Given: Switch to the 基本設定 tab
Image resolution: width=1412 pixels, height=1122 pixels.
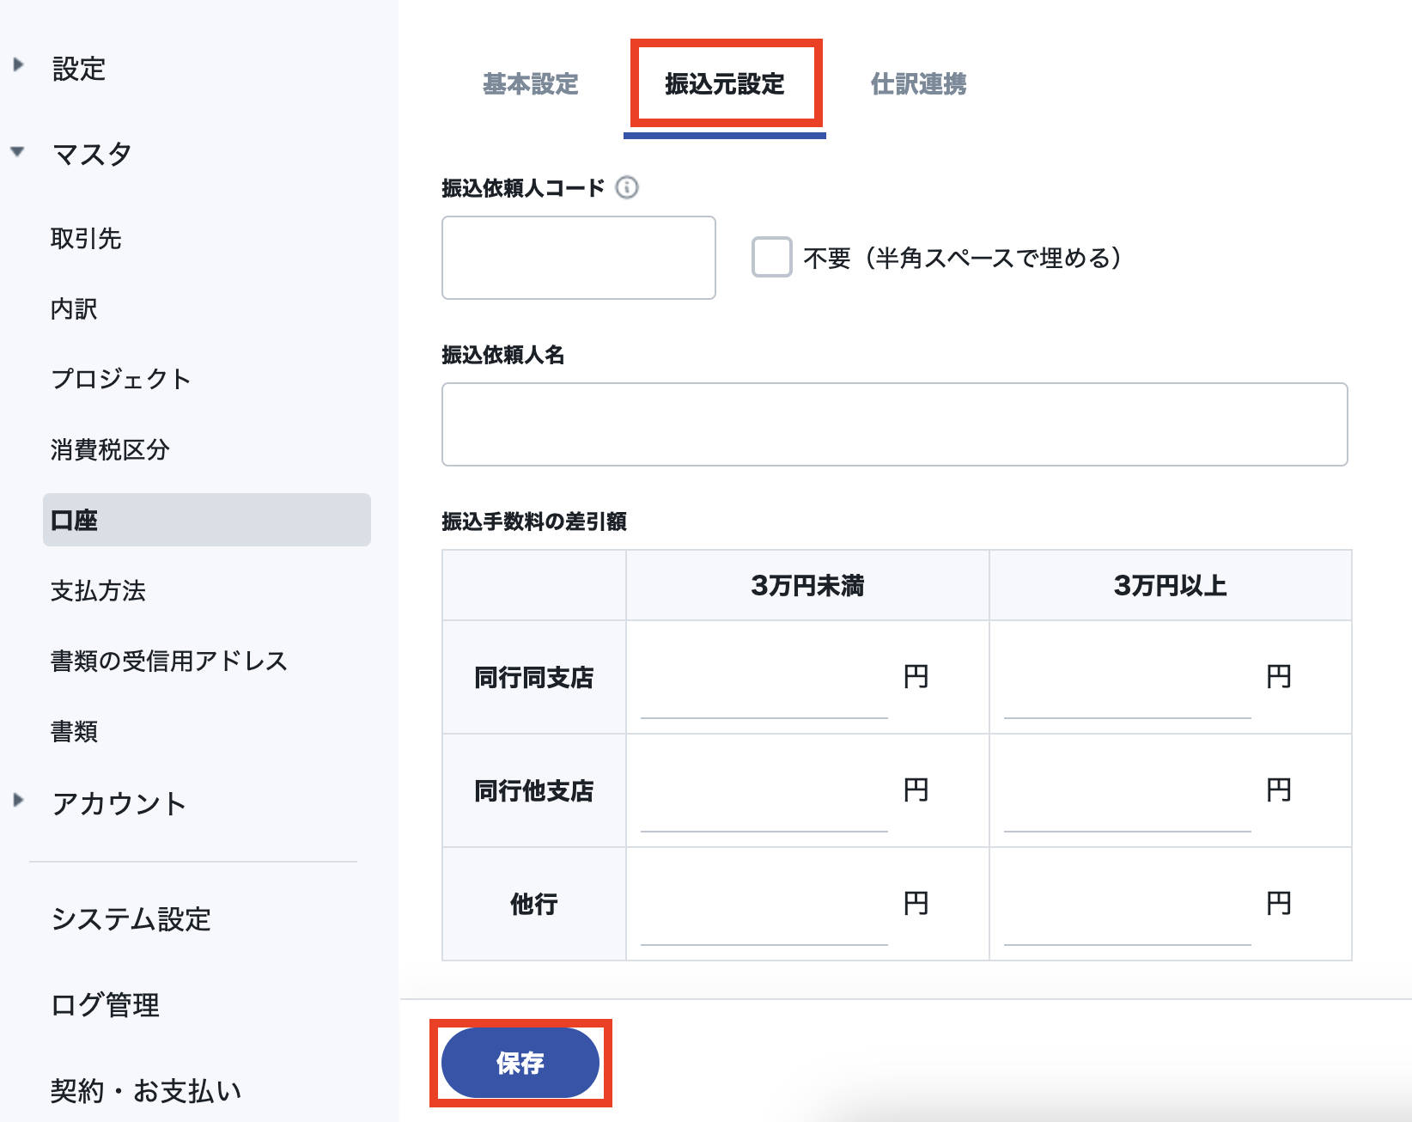Looking at the screenshot, I should [530, 83].
